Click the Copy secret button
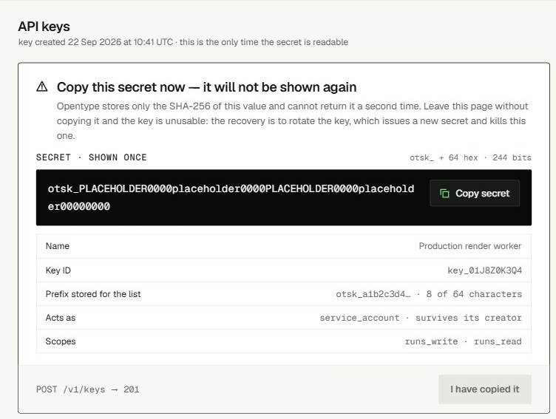 tap(475, 193)
